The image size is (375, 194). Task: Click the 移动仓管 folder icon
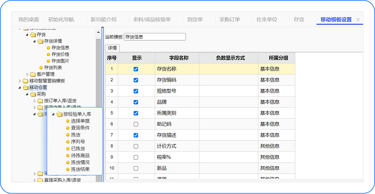coord(26,87)
